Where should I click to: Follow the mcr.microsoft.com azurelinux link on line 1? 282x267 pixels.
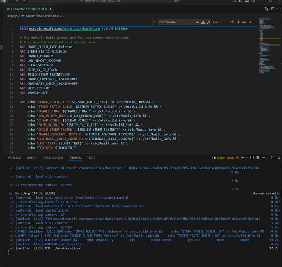tap(64, 28)
